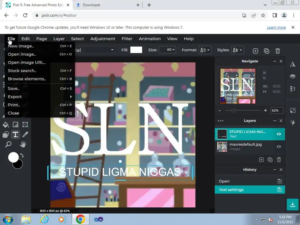This screenshot has width=300, height=225.
Task: Choose New image.. from File menu
Action: 40,46
